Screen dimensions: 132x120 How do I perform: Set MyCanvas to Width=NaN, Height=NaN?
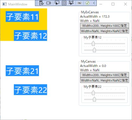click(105, 80)
